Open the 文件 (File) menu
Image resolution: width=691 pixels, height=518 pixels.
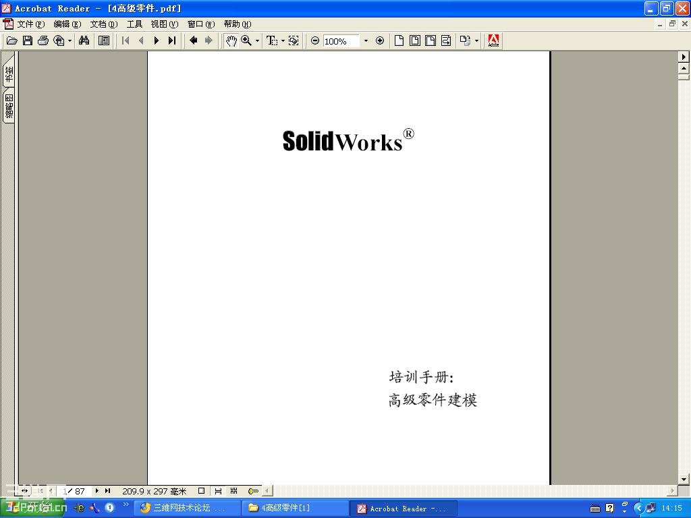(31, 24)
